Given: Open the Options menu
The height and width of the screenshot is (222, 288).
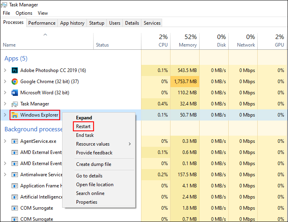Looking at the screenshot, I should pos(24,13).
